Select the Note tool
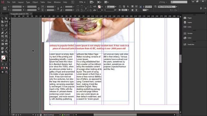Image resolution: width=207 pixels, height=116 pixels. (2, 49)
